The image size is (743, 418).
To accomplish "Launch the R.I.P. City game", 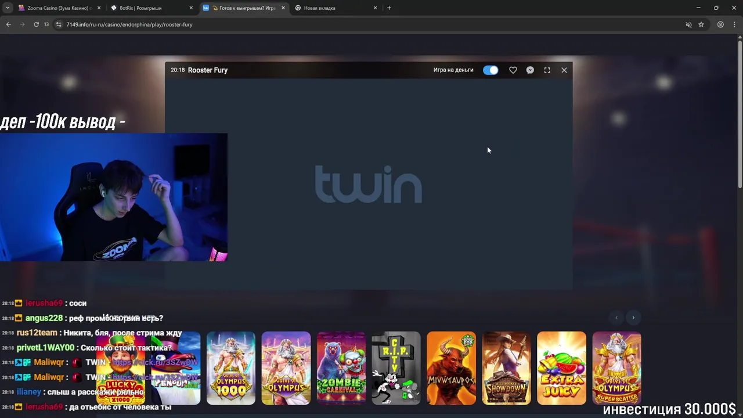I will (396, 368).
